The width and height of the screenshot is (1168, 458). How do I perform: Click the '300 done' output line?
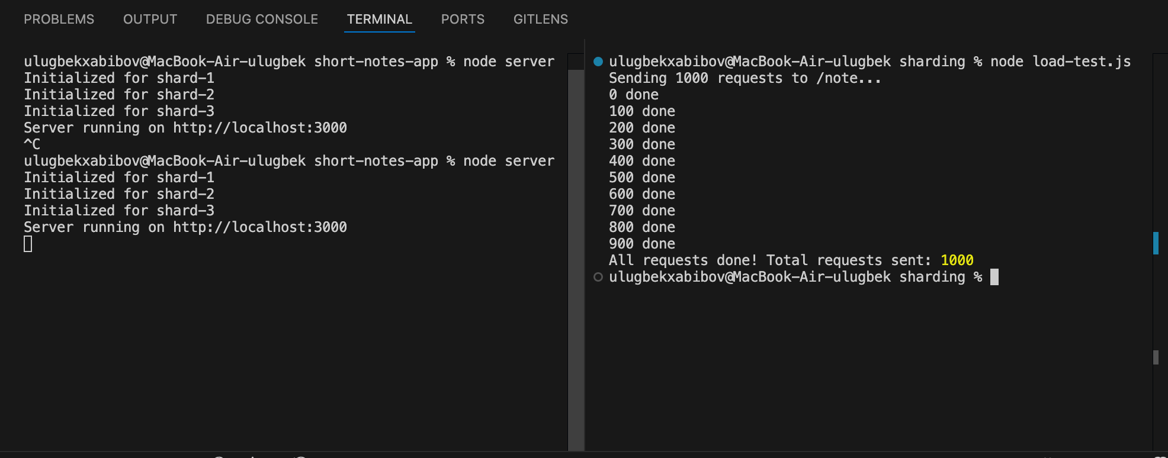(x=642, y=144)
